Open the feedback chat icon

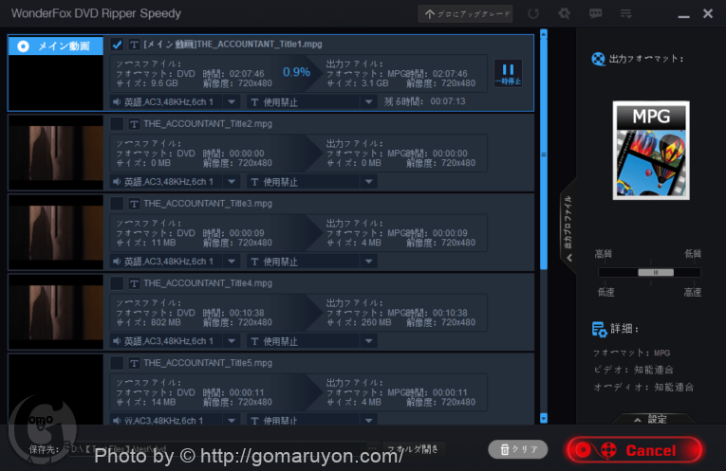[x=595, y=13]
